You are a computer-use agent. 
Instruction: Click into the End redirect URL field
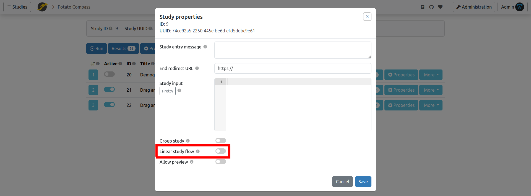pos(293,68)
